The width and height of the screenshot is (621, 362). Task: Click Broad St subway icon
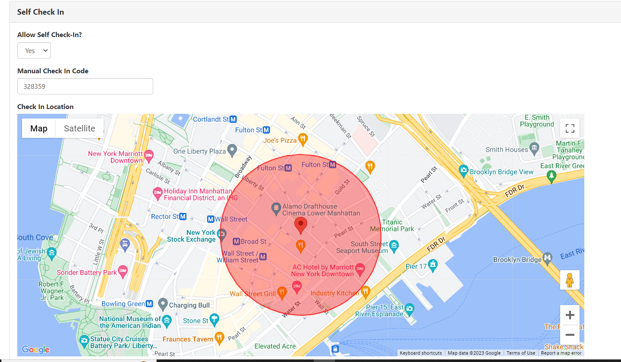[x=236, y=241]
